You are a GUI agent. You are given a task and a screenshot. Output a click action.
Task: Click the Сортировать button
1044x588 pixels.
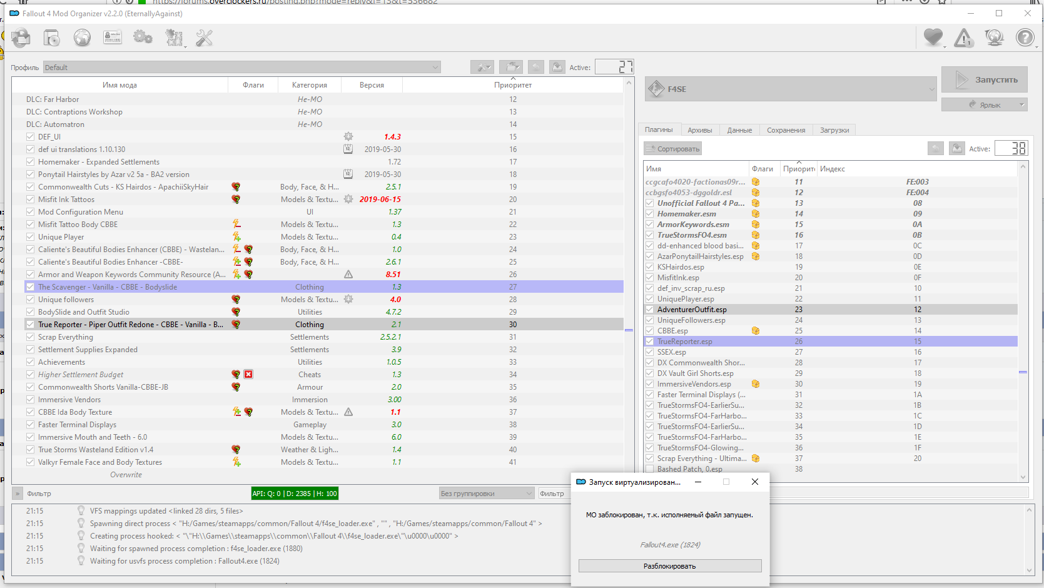(x=672, y=149)
